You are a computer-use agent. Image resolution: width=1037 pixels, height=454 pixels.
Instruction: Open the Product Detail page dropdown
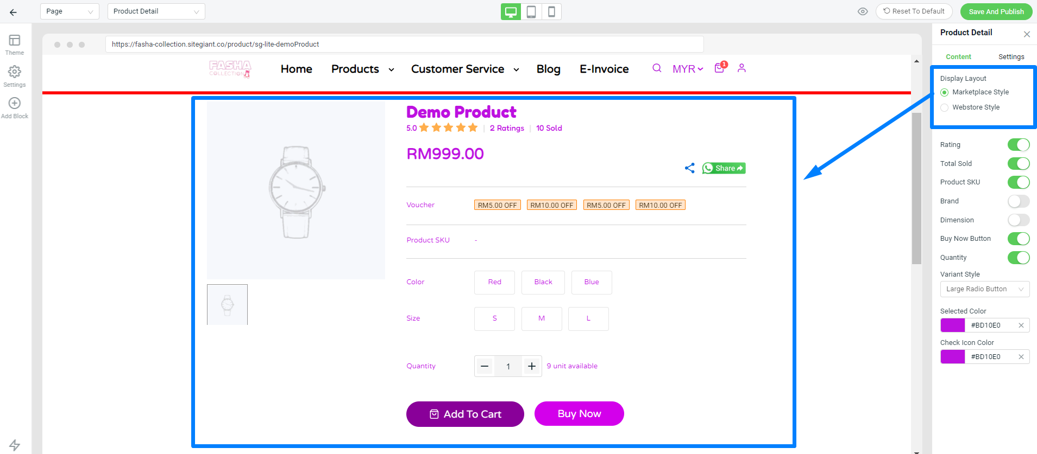[156, 11]
